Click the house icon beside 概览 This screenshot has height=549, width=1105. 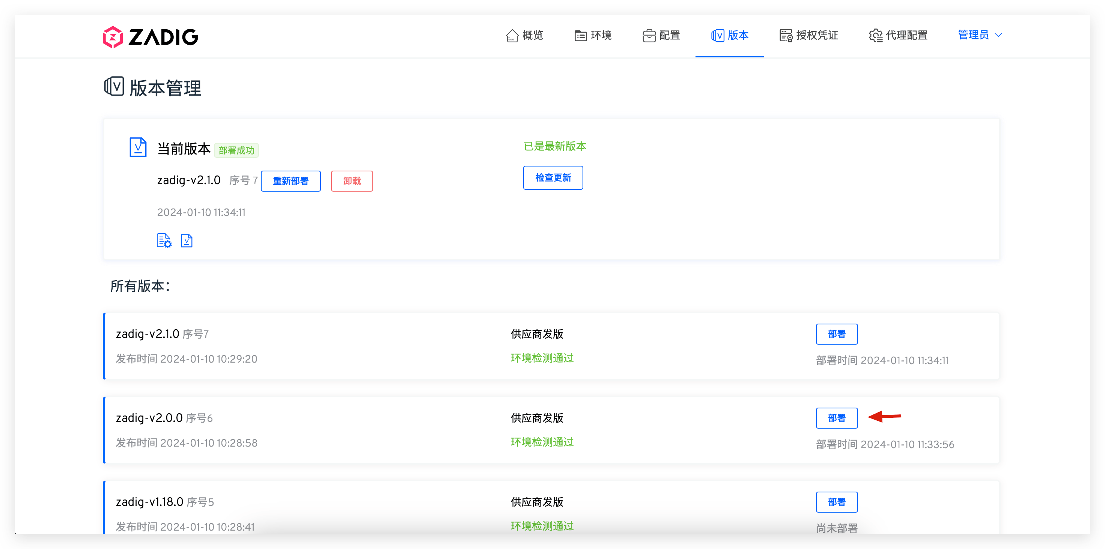coord(512,36)
